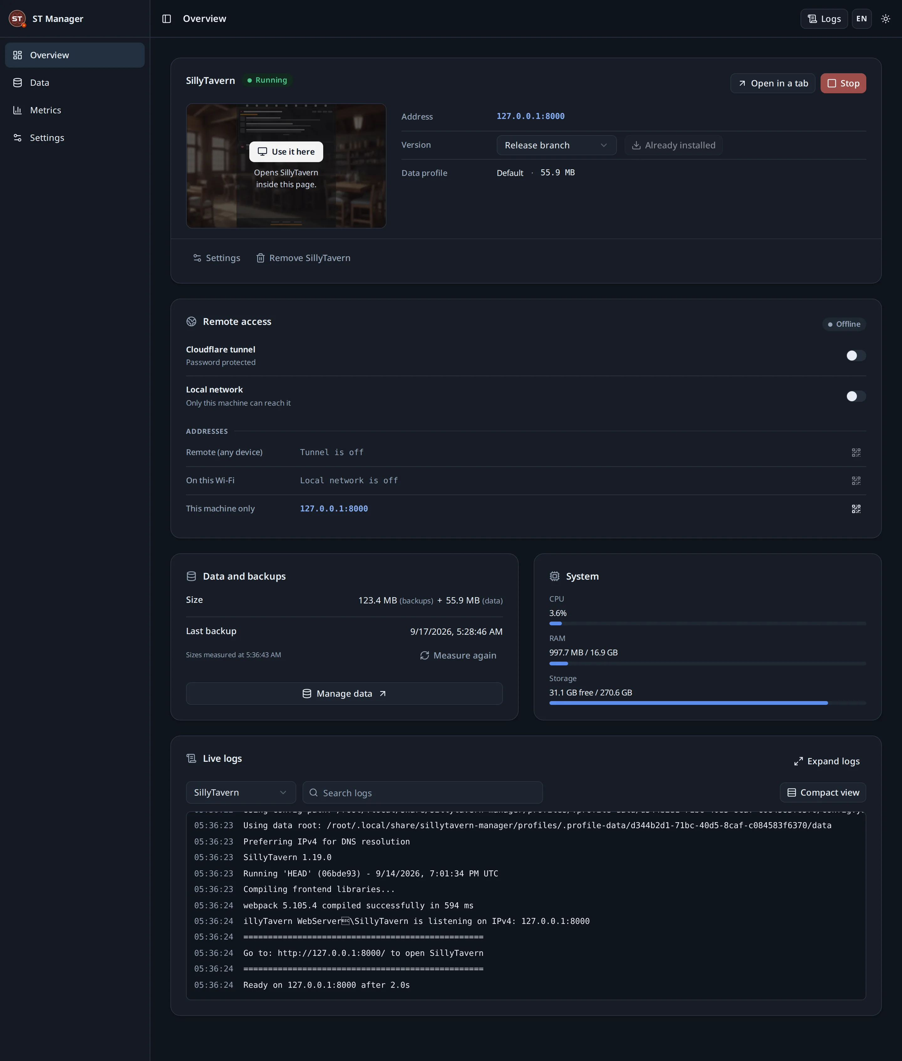Enable the Local network toggle
Image resolution: width=902 pixels, height=1061 pixels.
coord(855,397)
